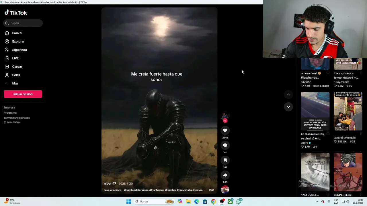Open the weather widget 24°C Despejado
367x206 pixels.
point(12,201)
